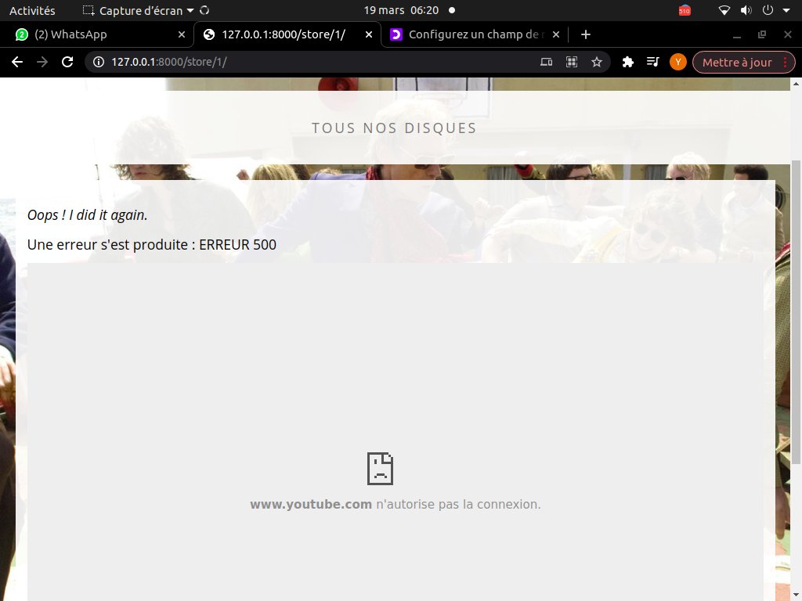
Task: Open the QR code grid icon in address bar
Action: [571, 62]
